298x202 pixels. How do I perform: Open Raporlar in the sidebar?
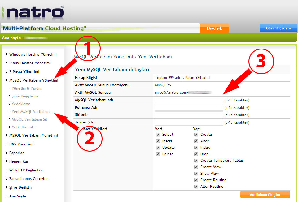click(x=16, y=153)
